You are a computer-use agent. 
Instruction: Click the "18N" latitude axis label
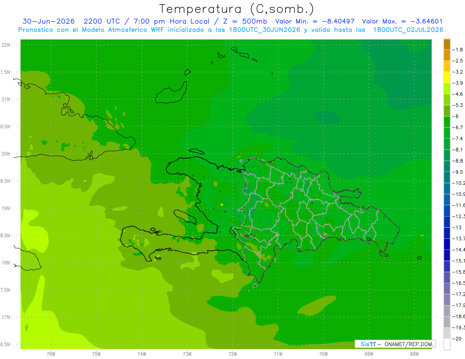click(x=6, y=263)
